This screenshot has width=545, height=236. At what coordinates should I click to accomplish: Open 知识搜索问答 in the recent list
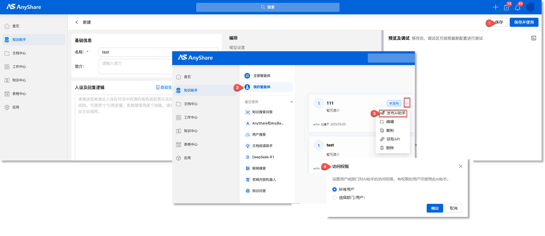tap(267, 112)
